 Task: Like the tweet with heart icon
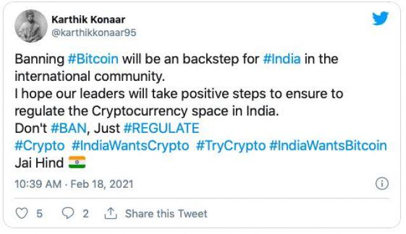(x=22, y=213)
